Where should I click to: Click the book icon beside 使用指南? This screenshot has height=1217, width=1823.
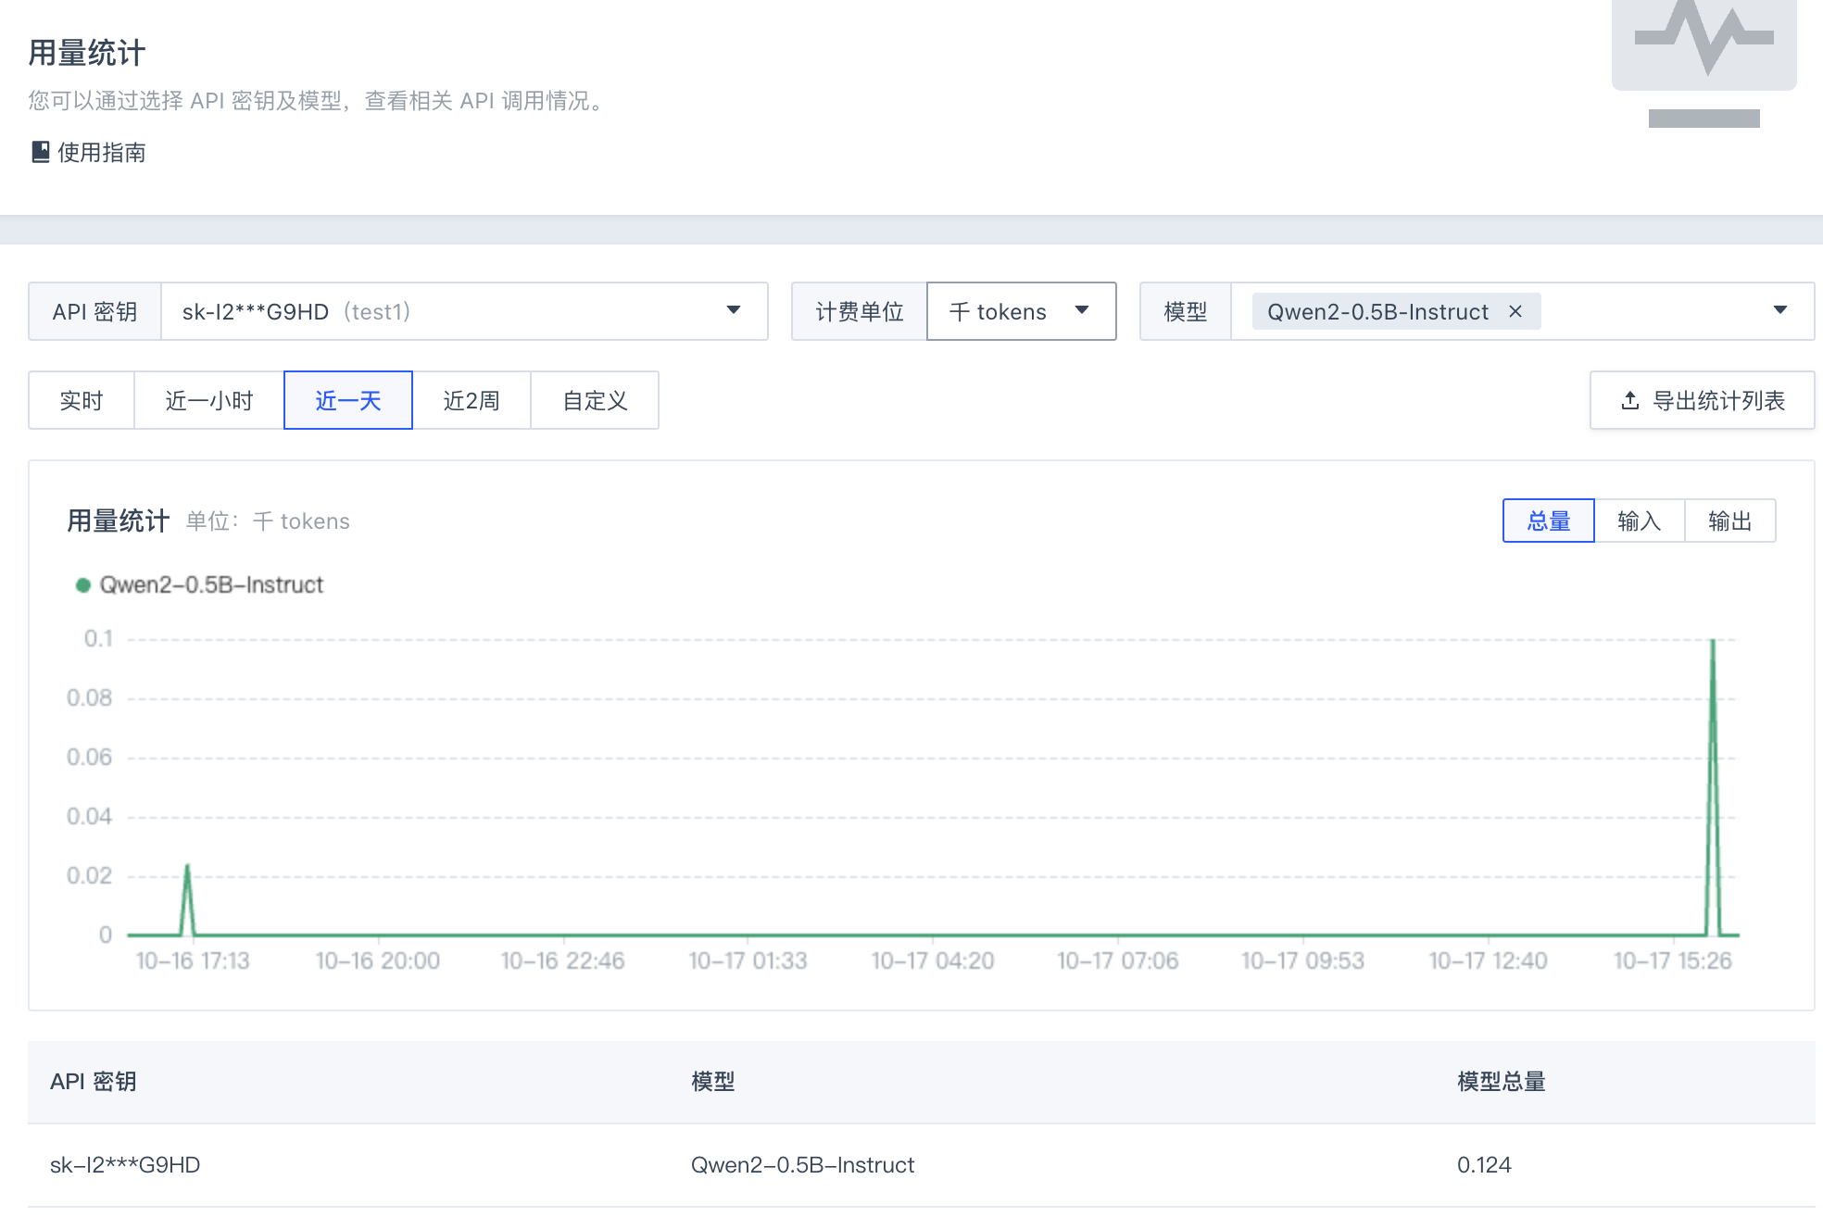coord(40,152)
